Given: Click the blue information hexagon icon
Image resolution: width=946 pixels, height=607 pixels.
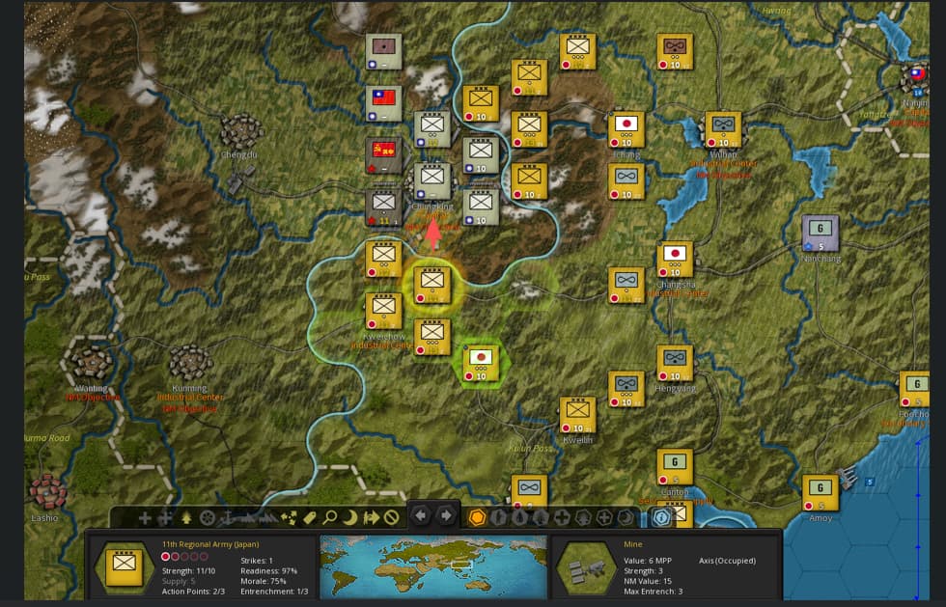Looking at the screenshot, I should (661, 517).
